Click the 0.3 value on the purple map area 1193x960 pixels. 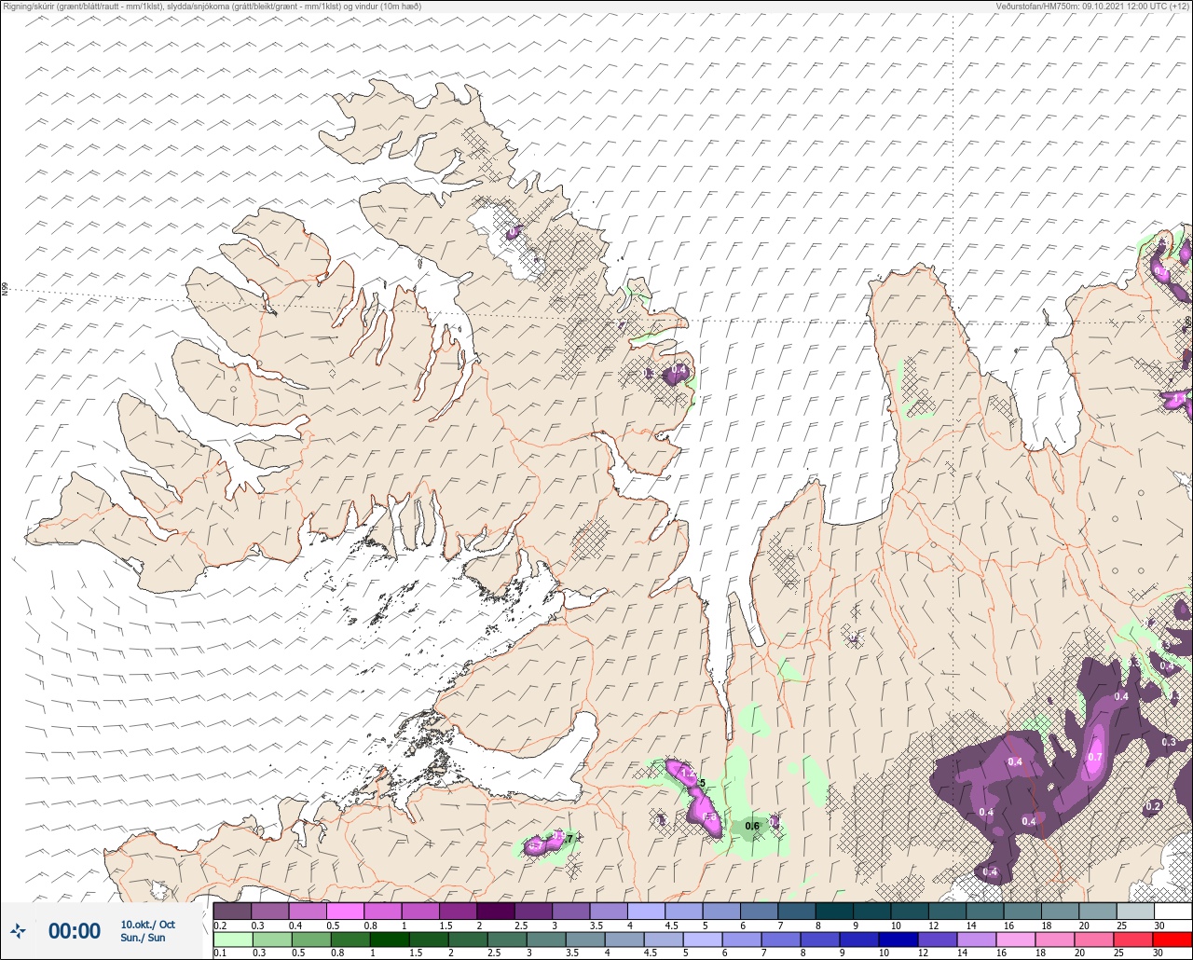(x=1169, y=742)
